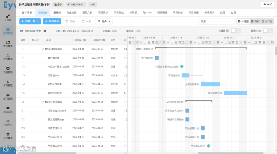Open the 更多 dropdown menu
This screenshot has height=154, width=277.
click(x=104, y=21)
